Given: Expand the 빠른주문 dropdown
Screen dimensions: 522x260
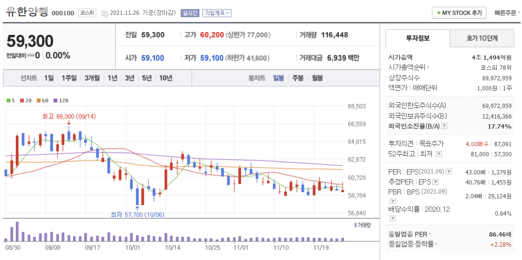Looking at the screenshot, I should click(x=508, y=13).
